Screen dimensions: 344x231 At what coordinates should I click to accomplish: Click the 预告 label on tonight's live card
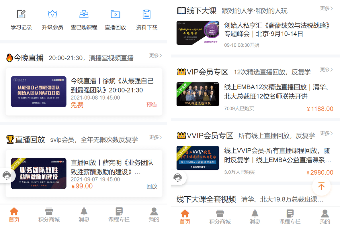click(x=152, y=105)
